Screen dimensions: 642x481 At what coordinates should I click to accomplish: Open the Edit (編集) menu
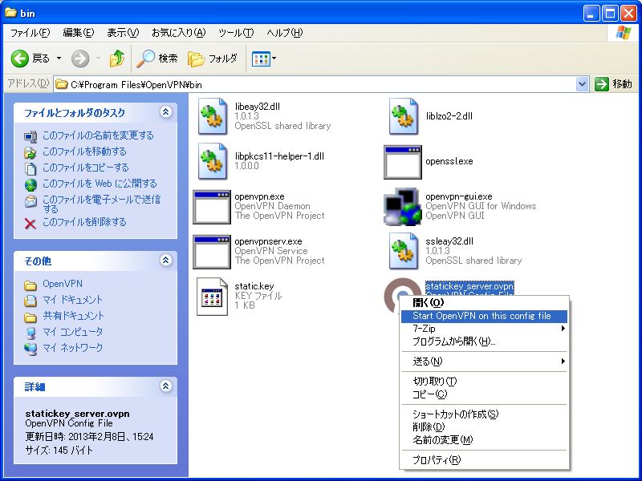tap(78, 33)
